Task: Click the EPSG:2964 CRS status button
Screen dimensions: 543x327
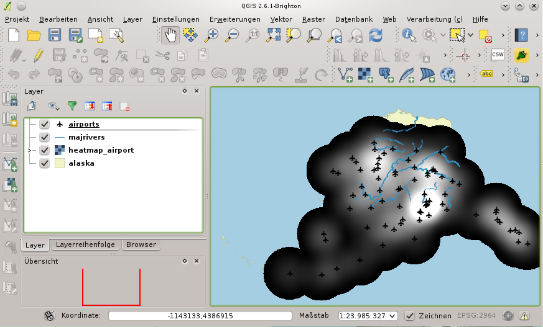Action: click(x=476, y=315)
